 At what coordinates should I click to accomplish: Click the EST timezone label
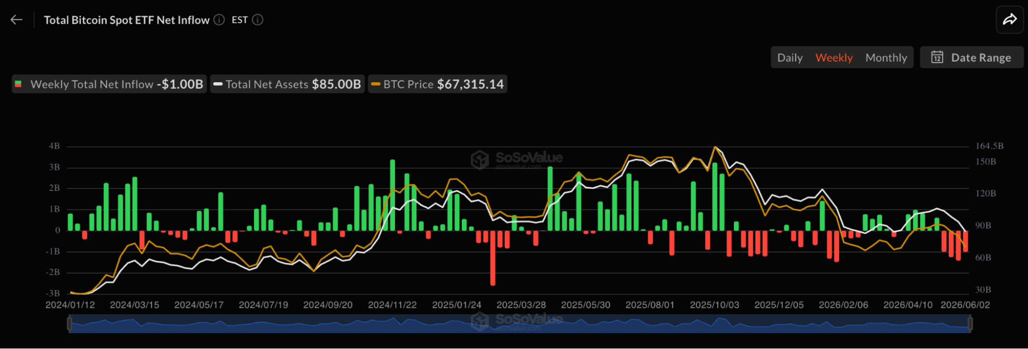[x=240, y=20]
